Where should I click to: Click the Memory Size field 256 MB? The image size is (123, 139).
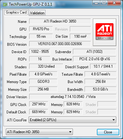point(43,89)
